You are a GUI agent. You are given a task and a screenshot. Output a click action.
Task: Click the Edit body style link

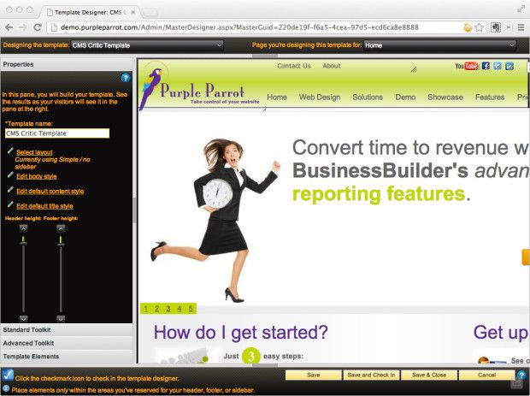[x=37, y=176]
